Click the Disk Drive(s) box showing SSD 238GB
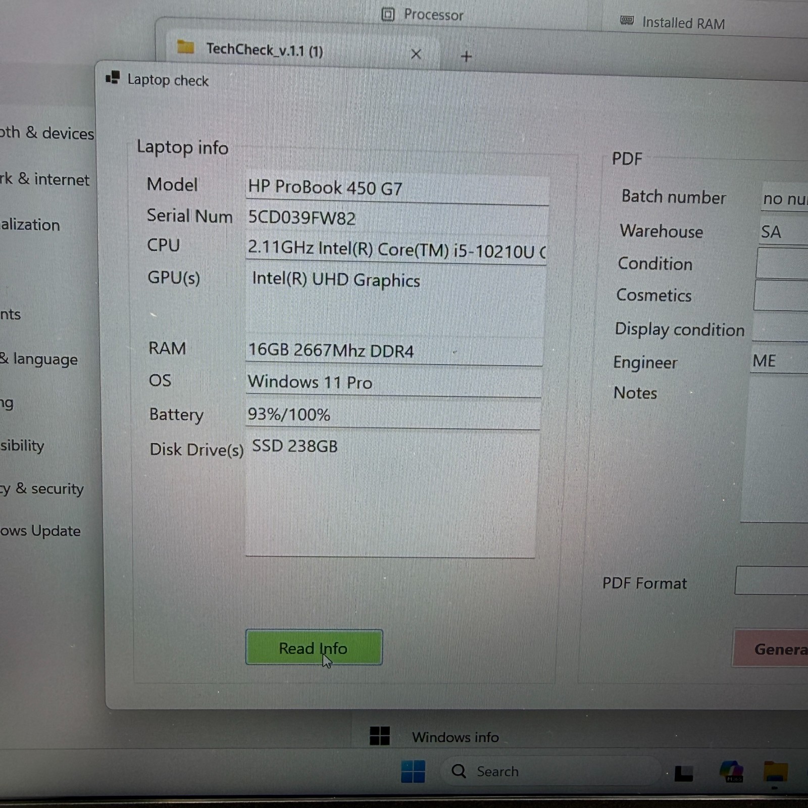Image resolution: width=808 pixels, height=808 pixels. pyautogui.click(x=391, y=494)
